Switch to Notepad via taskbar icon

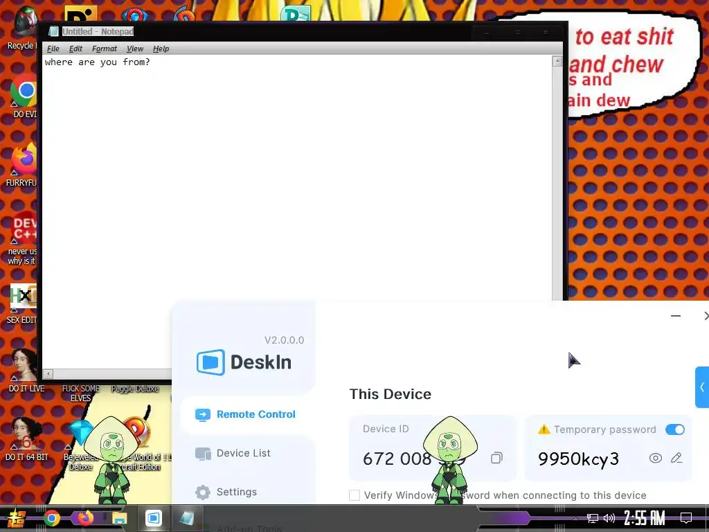pos(187,518)
